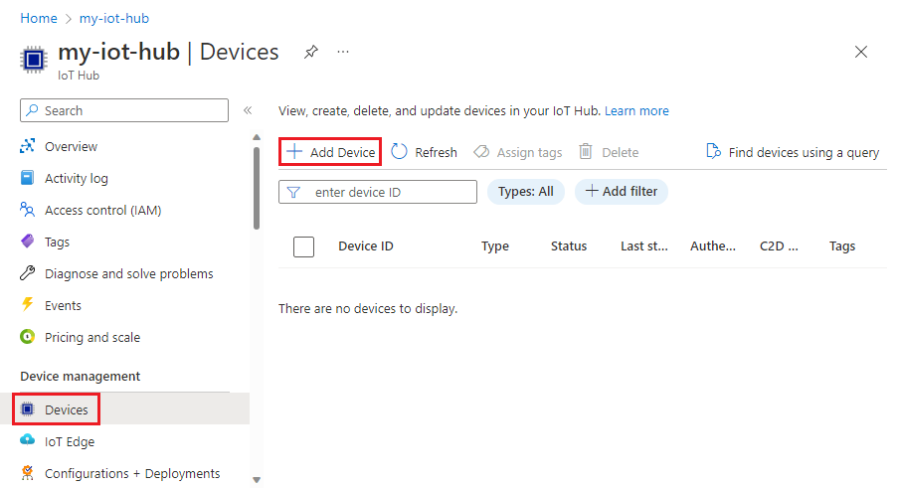Screen dimensions: 897x488
Task: Select the Tags icon in sidebar
Action: [x=28, y=242]
